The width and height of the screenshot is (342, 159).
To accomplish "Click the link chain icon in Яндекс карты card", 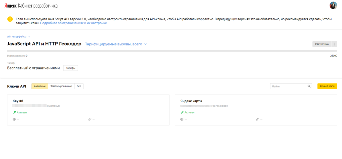I will click(x=258, y=119).
